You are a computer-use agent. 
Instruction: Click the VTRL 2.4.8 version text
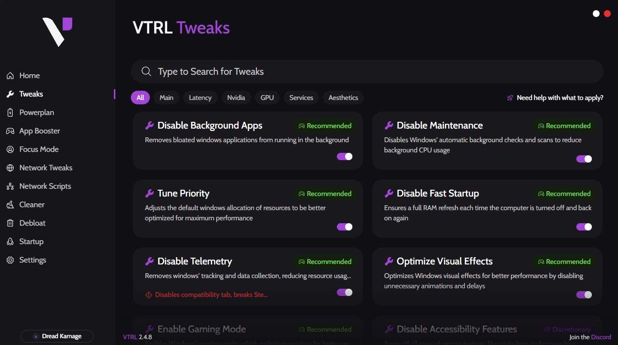point(138,337)
